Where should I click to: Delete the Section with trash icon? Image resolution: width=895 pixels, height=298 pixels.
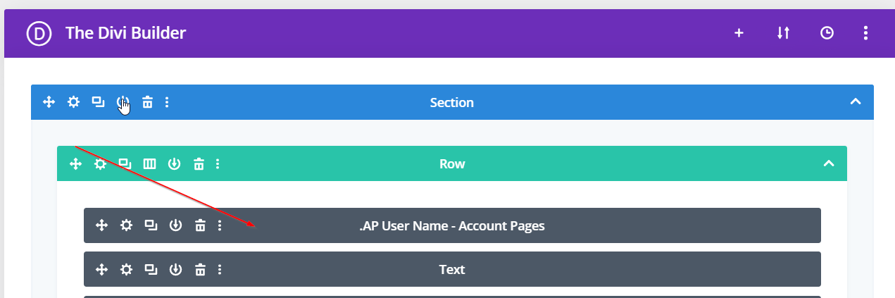(147, 102)
